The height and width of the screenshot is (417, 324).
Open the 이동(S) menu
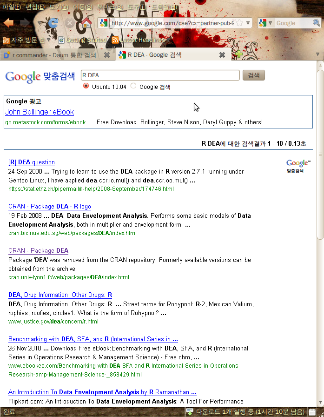click(x=83, y=7)
